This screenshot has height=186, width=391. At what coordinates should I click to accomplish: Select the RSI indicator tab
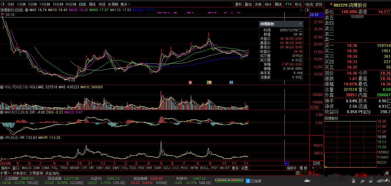(x=141, y=168)
